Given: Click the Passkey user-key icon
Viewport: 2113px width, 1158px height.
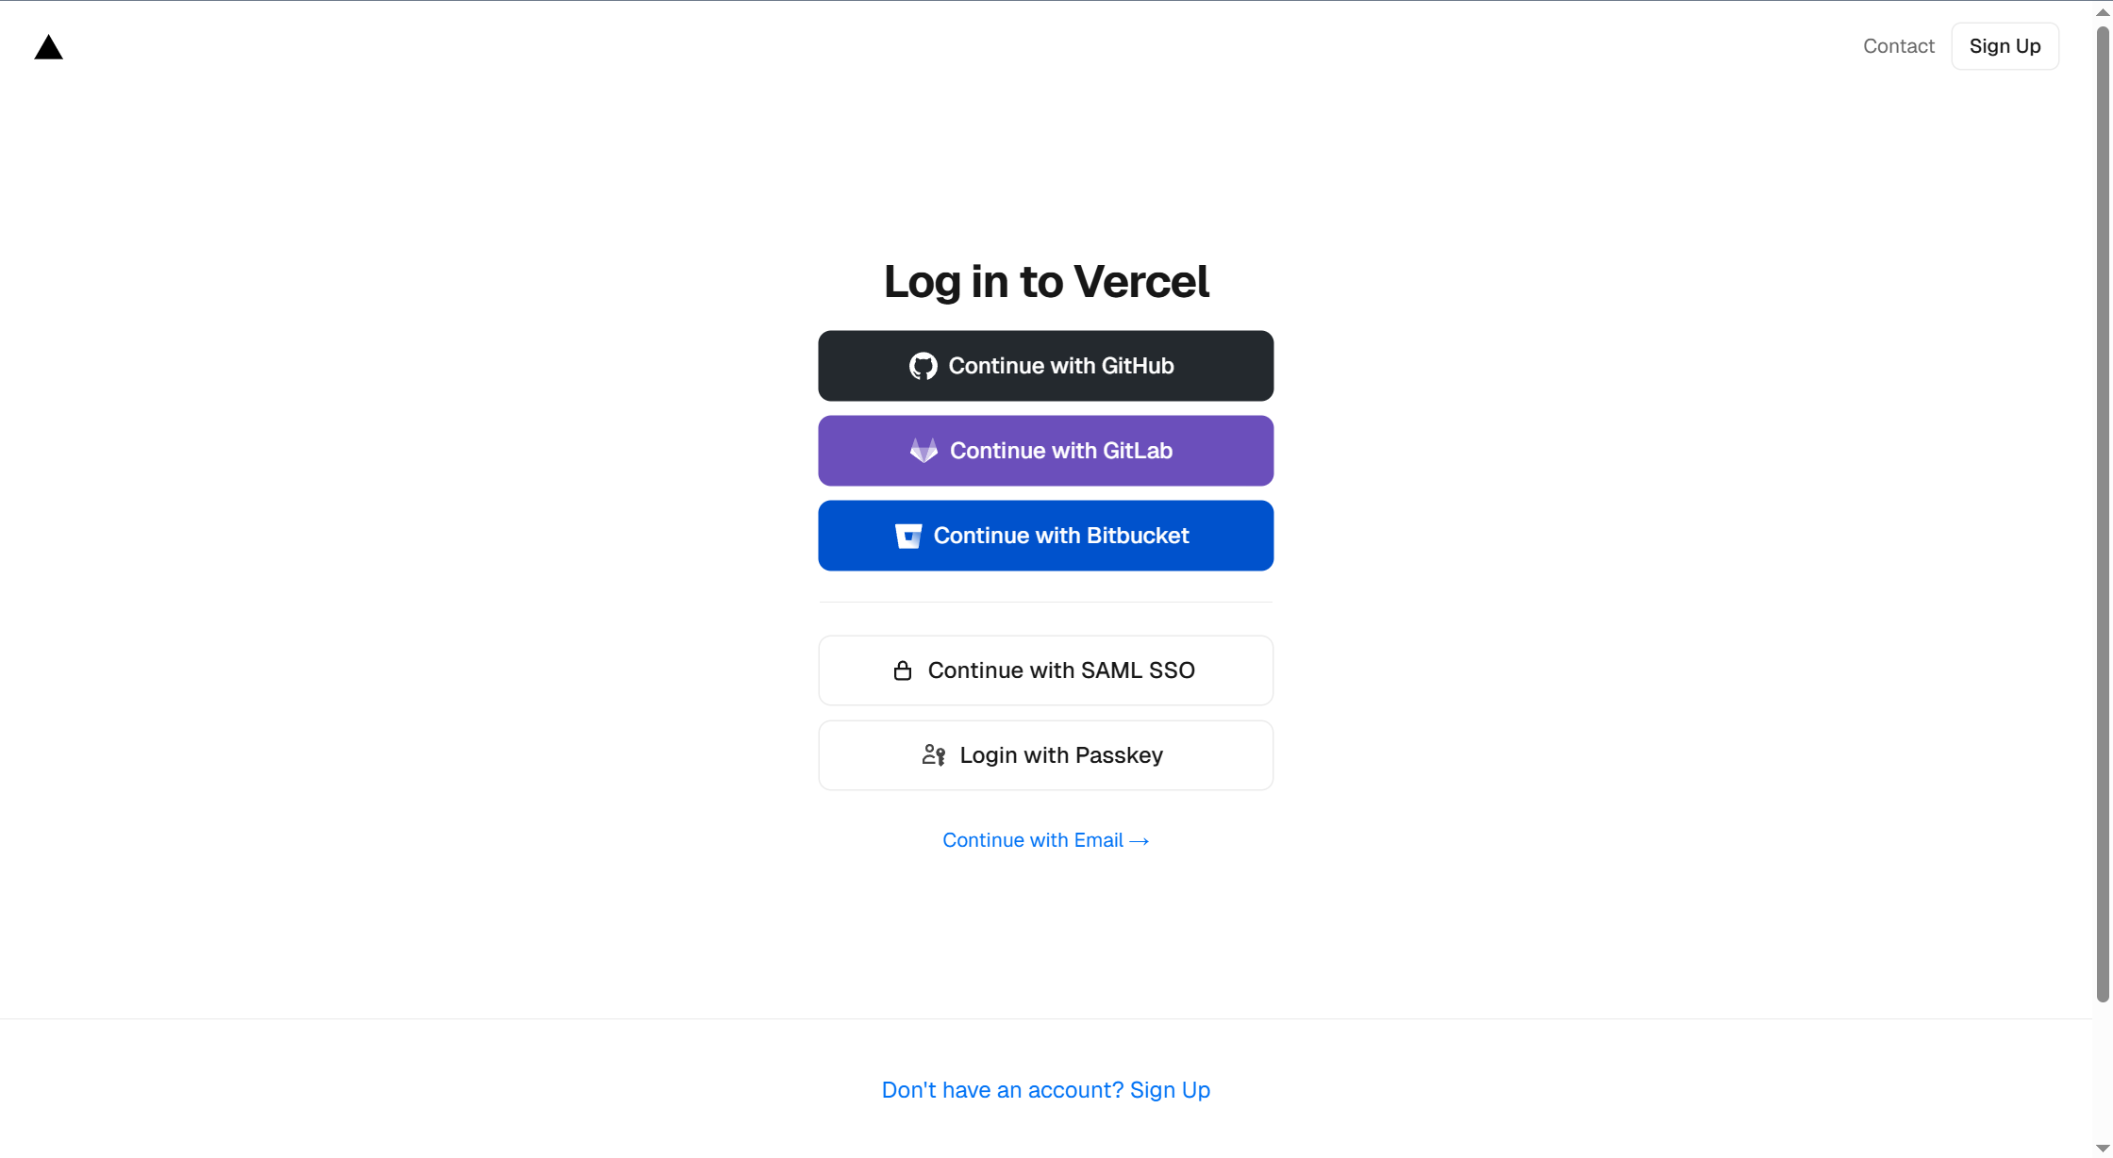Looking at the screenshot, I should [x=934, y=755].
